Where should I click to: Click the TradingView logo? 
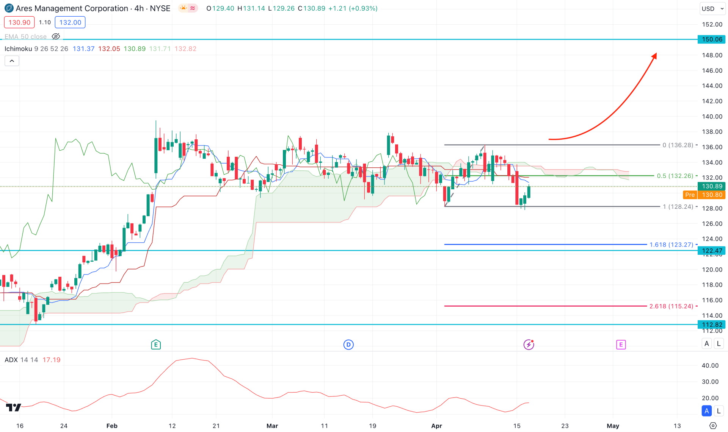(14, 407)
